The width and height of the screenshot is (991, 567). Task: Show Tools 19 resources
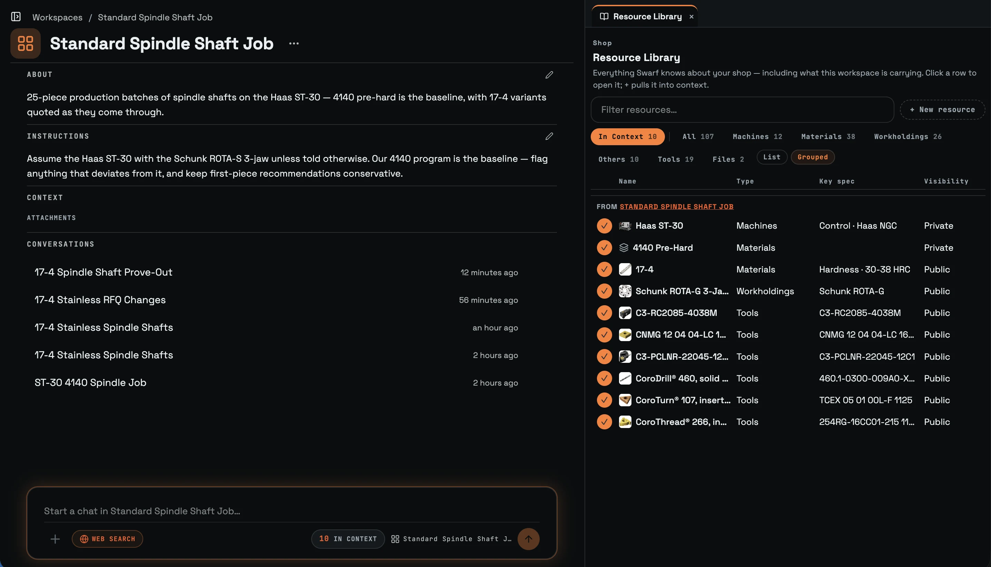click(x=676, y=159)
